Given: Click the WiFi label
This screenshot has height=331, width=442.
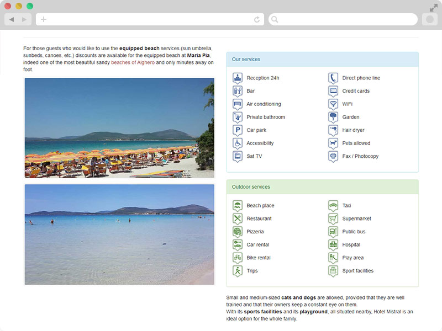Looking at the screenshot, I should tap(348, 104).
